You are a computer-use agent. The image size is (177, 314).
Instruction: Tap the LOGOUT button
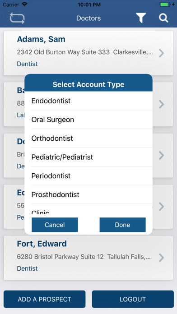pos(133,299)
